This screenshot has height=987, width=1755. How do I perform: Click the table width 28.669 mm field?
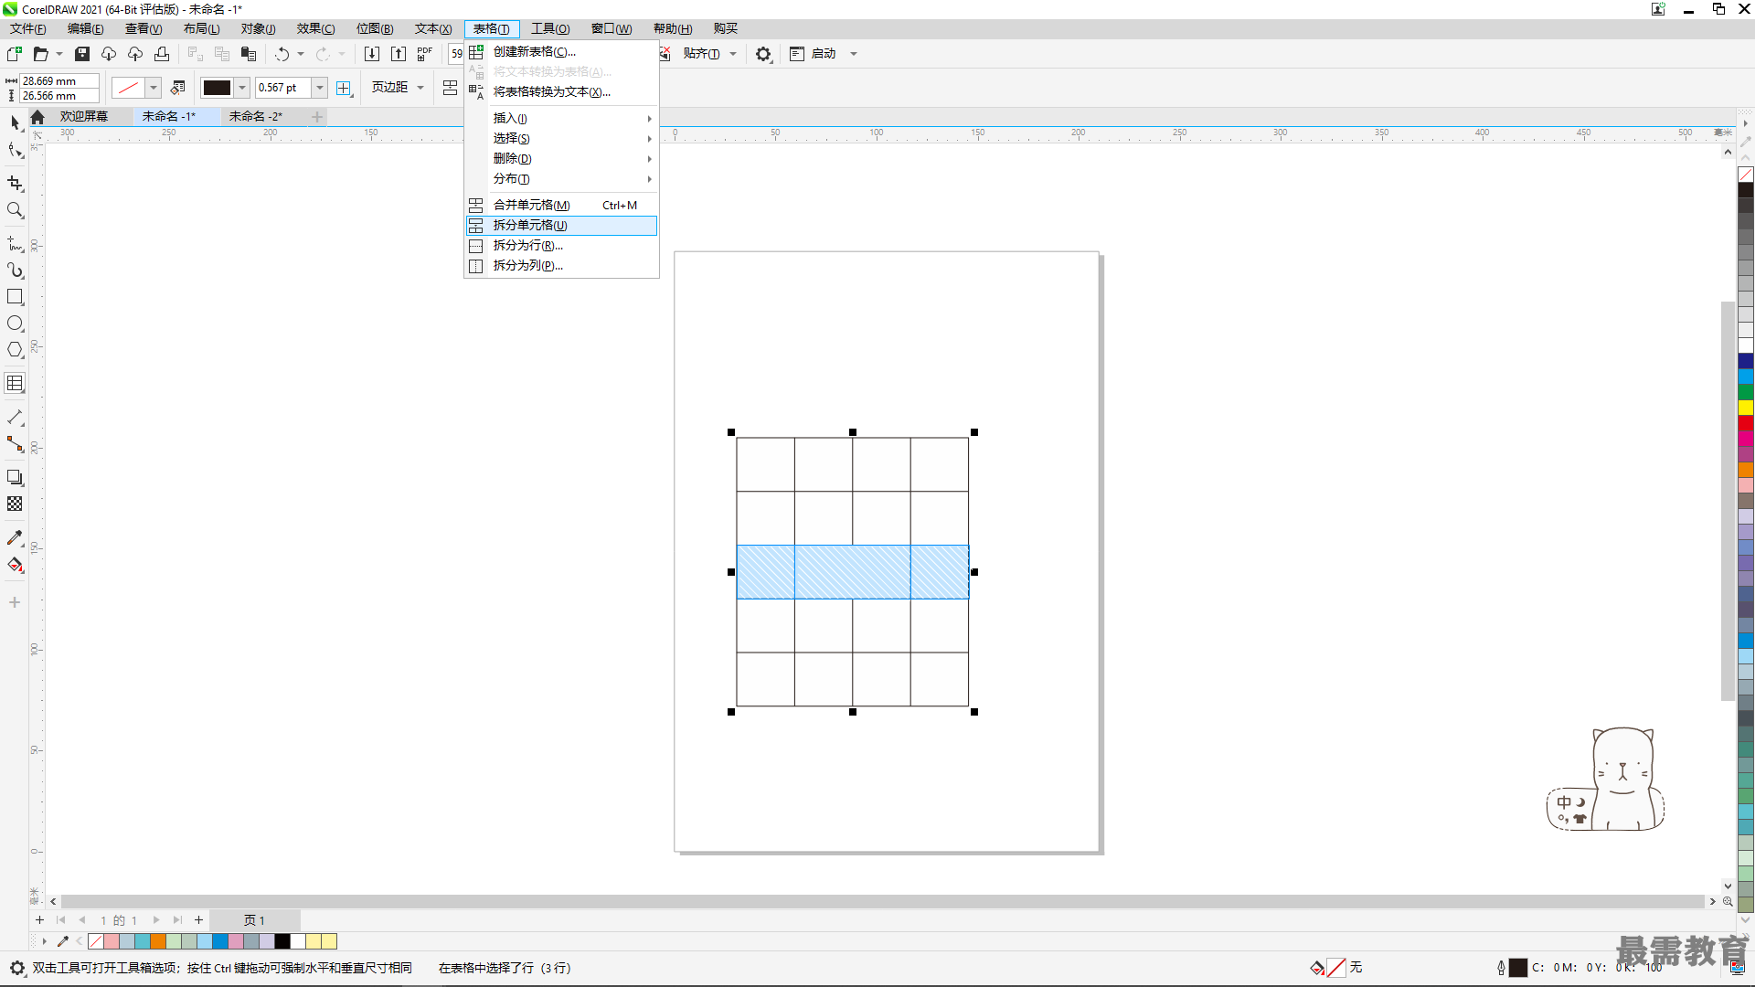click(58, 81)
